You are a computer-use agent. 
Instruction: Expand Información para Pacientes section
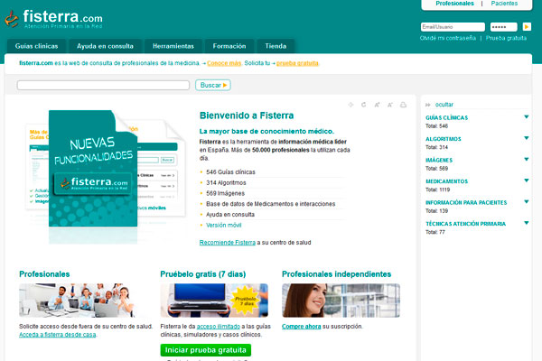pos(526,202)
